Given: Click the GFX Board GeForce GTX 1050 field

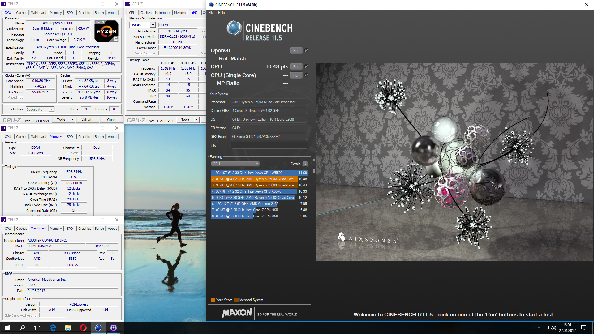Looking at the screenshot, I should (x=269, y=137).
